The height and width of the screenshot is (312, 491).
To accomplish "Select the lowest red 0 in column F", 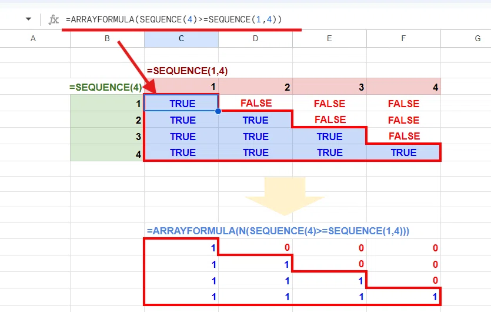I will click(403, 280).
